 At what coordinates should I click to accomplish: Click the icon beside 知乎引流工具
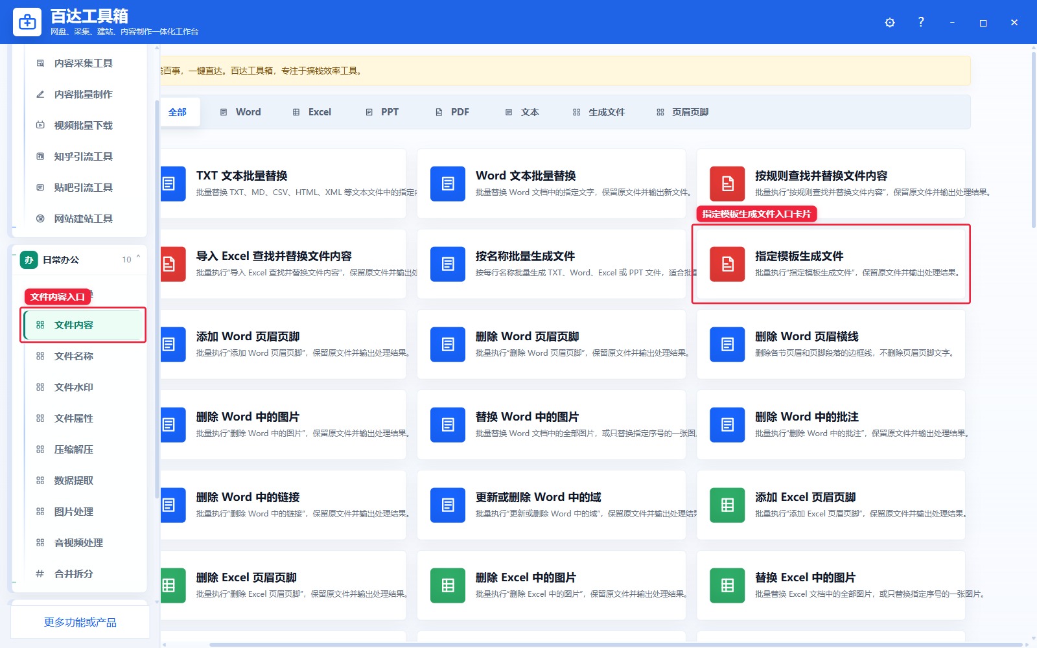40,157
